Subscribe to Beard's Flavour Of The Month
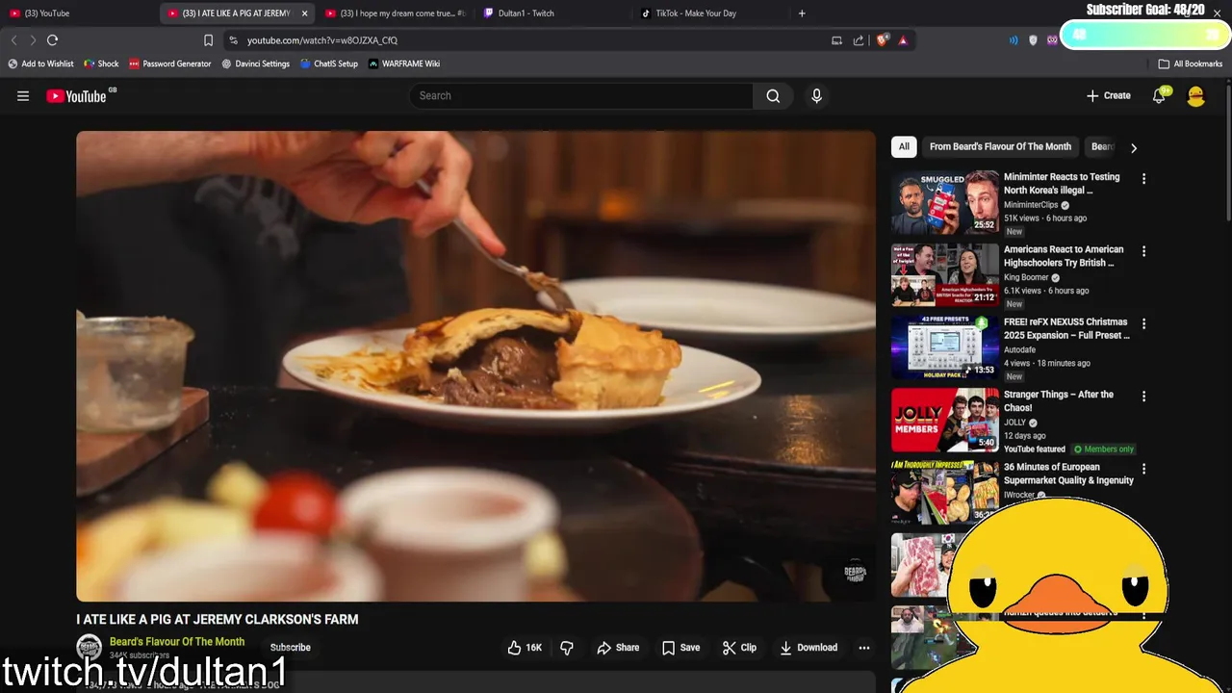Screen dimensions: 1232x693 (x=291, y=648)
